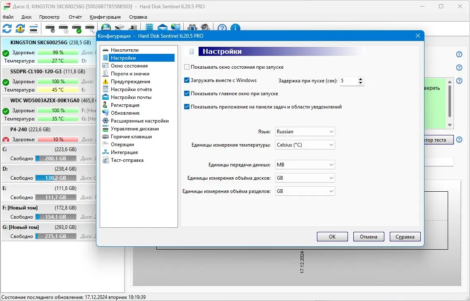Open the Справка menu in menu bar
The image size is (470, 301).
138,17
